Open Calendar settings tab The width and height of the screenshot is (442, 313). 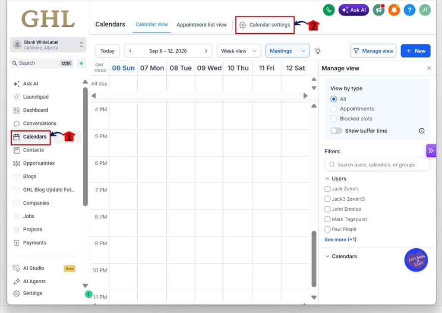point(265,25)
